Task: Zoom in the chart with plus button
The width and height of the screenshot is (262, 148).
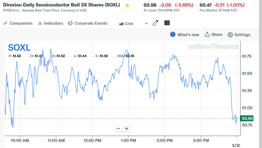Action: tap(126, 128)
